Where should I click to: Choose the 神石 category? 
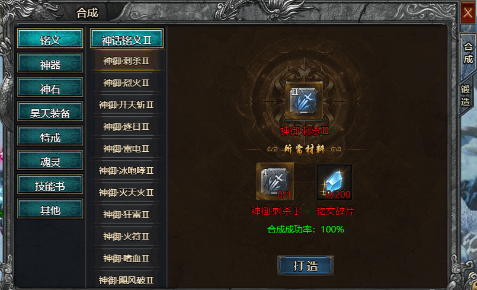coord(50,87)
